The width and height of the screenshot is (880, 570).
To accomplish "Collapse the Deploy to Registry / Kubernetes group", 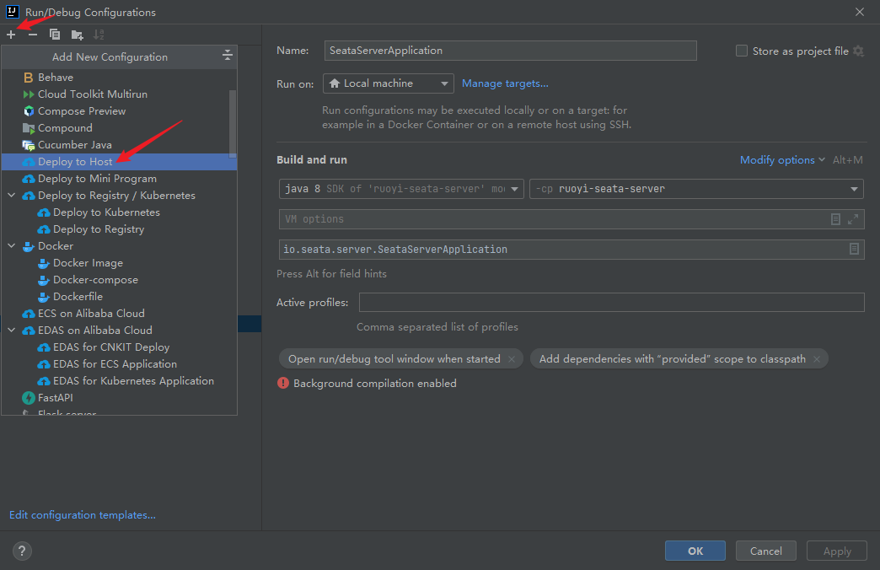I will tap(11, 196).
